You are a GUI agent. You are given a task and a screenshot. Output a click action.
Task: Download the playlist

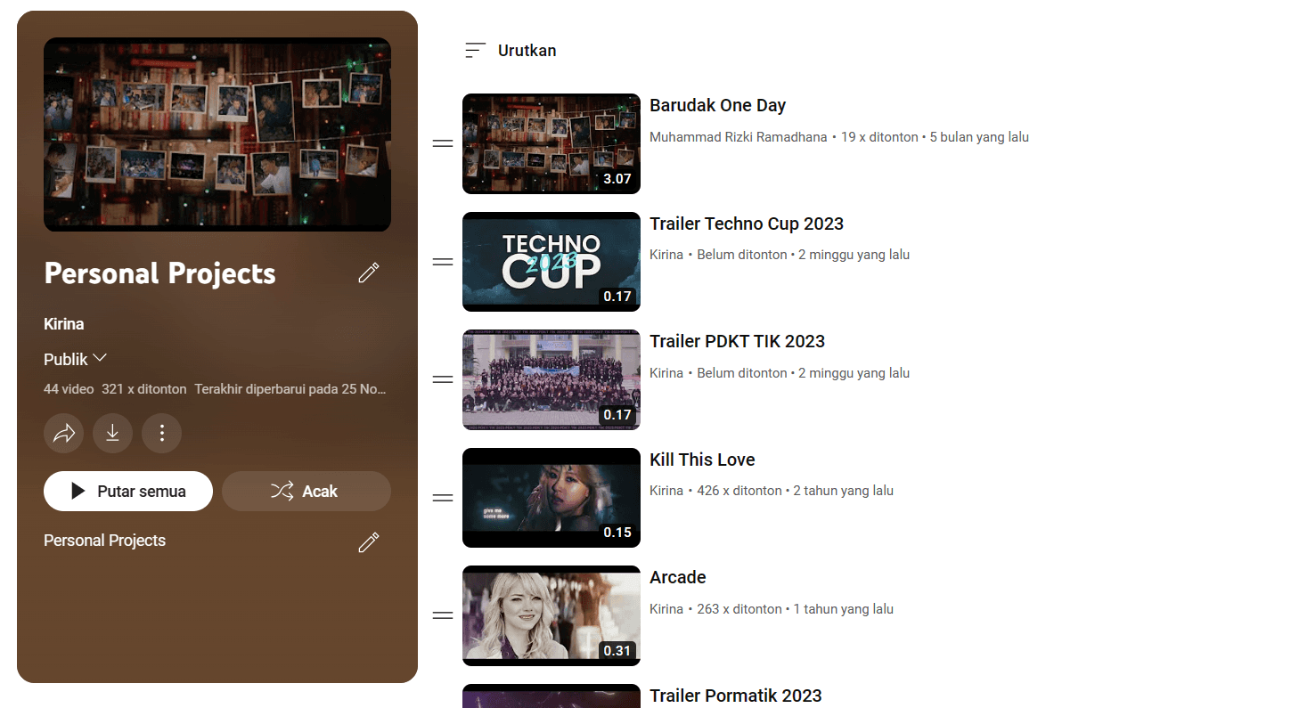pyautogui.click(x=112, y=434)
